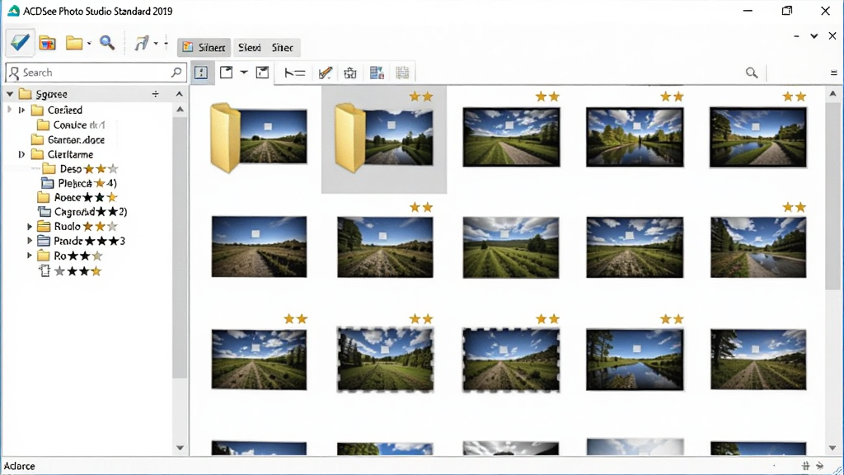Click the two-star rating above the highlighted folder thumbnail
The height and width of the screenshot is (475, 844).
click(421, 96)
